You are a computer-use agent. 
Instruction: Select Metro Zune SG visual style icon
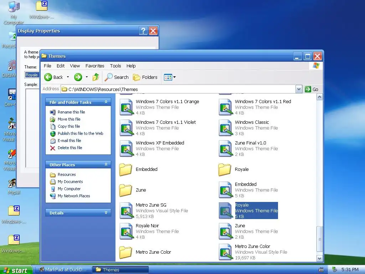(x=127, y=210)
